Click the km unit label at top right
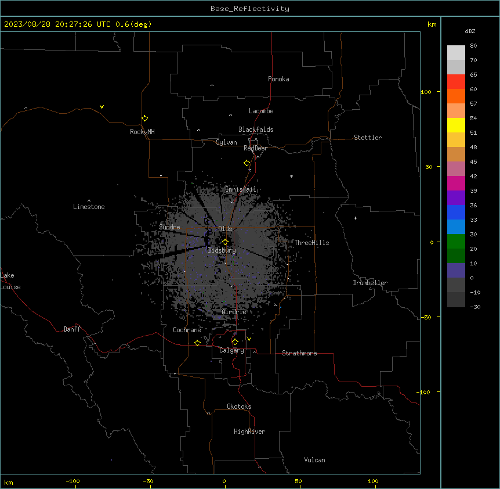This screenshot has width=500, height=489. (x=432, y=24)
